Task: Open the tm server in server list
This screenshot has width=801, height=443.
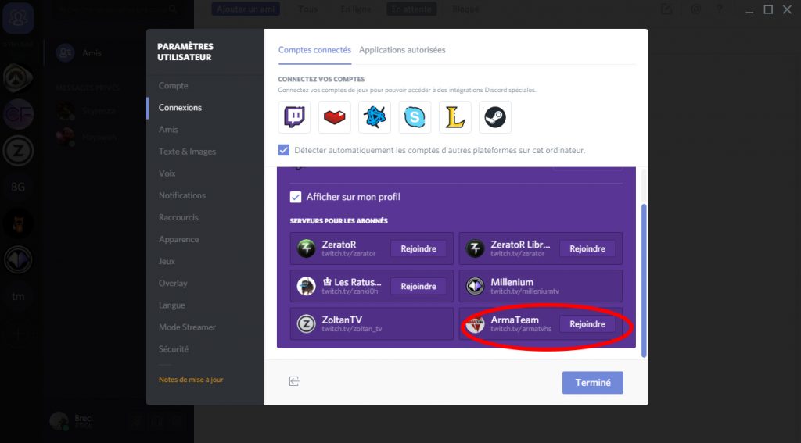Action: click(19, 296)
